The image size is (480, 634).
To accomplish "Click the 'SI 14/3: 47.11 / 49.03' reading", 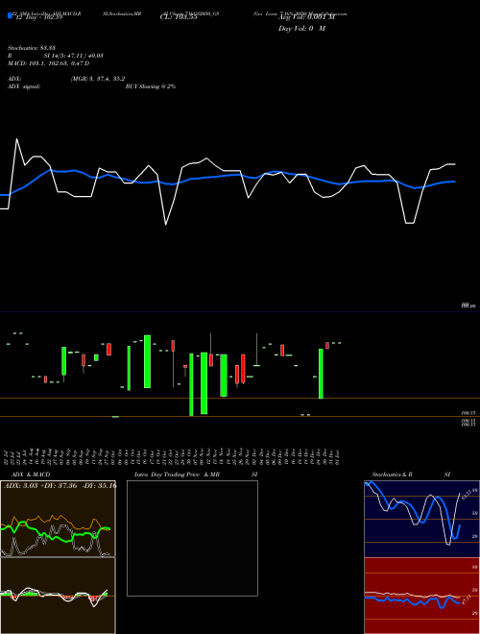I will point(74,56).
